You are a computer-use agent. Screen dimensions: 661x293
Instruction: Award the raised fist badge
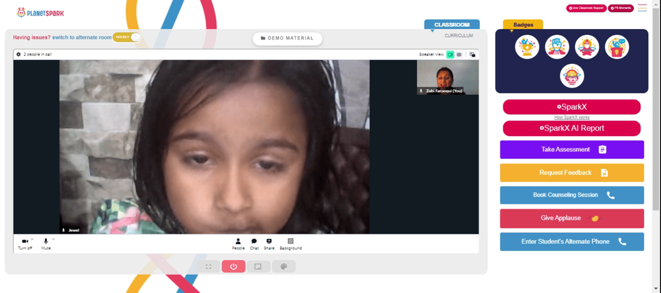(x=557, y=47)
